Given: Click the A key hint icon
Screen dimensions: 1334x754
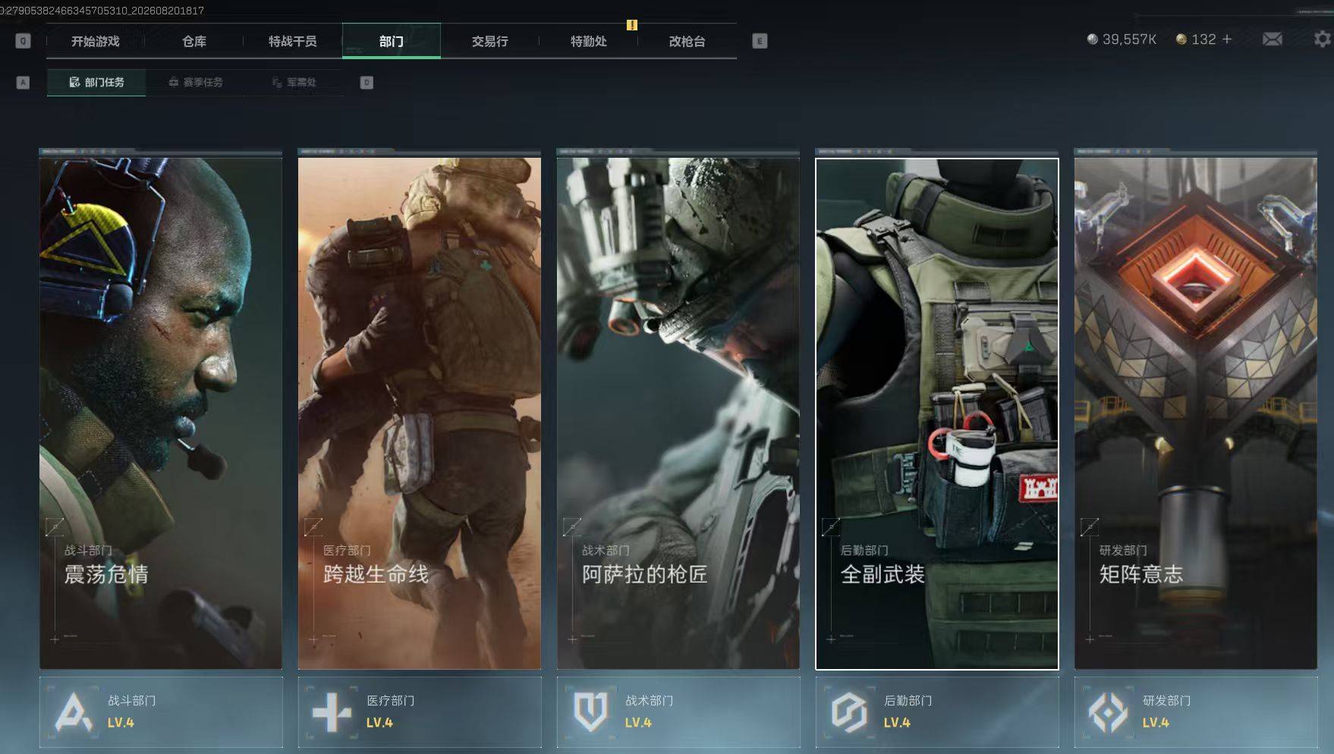Looking at the screenshot, I should (x=23, y=82).
